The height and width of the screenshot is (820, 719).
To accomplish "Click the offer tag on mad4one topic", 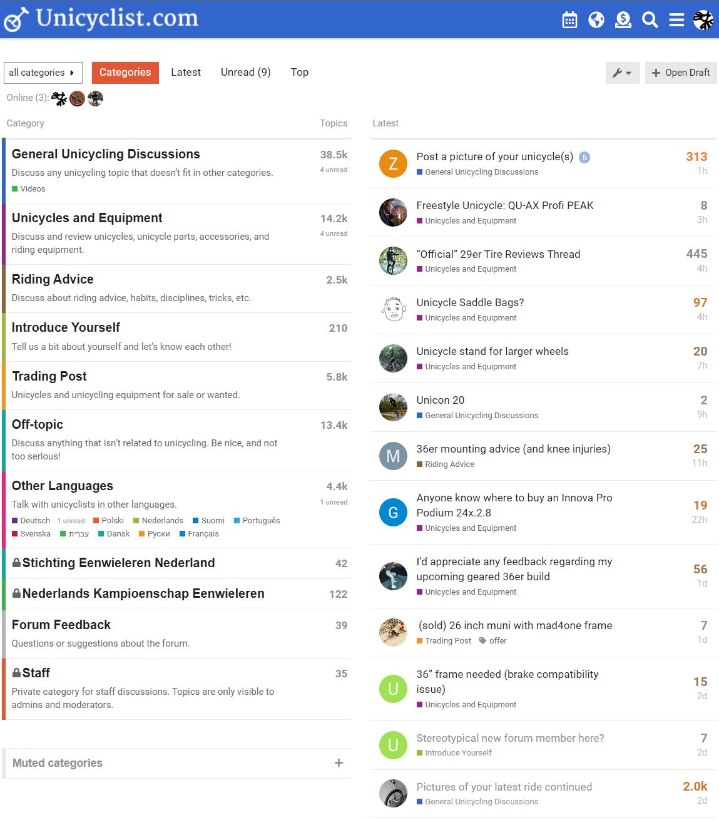I will tap(497, 640).
